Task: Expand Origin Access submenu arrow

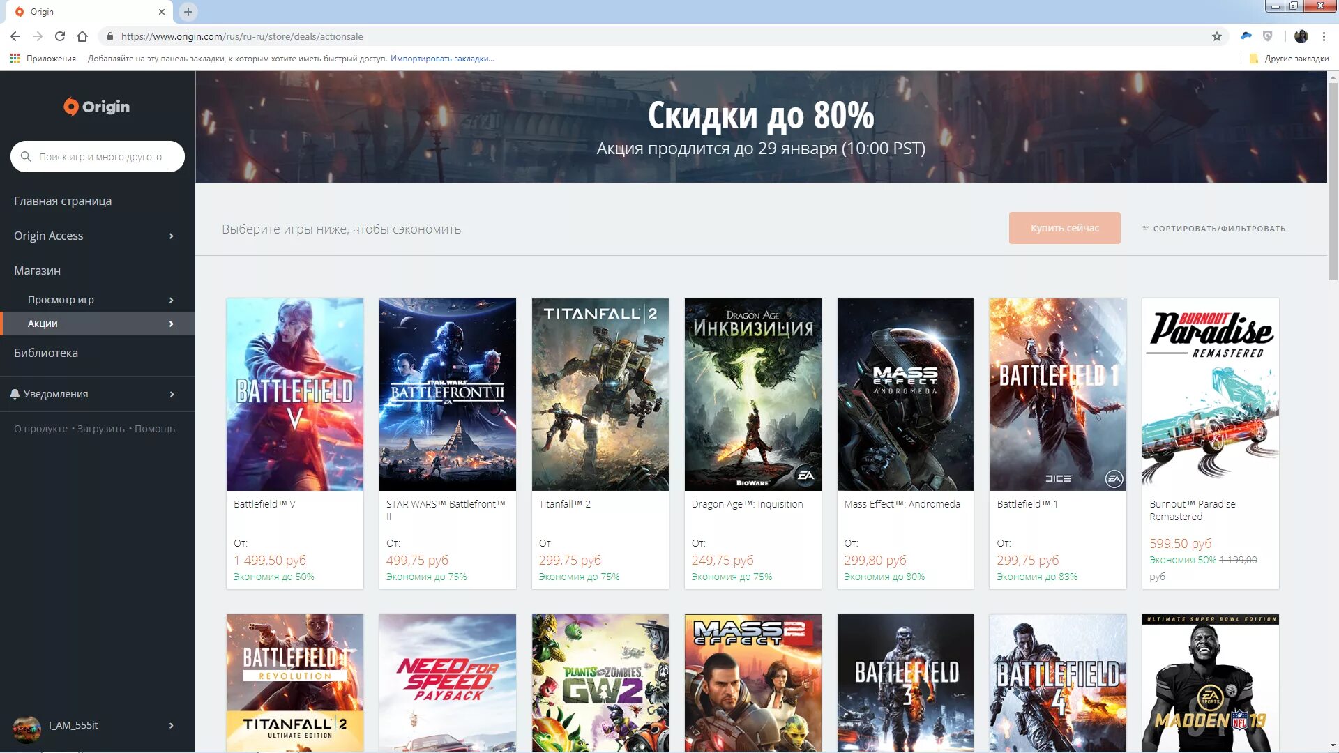Action: click(x=171, y=236)
